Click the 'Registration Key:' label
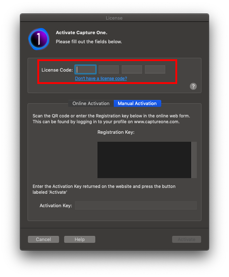 point(116,132)
